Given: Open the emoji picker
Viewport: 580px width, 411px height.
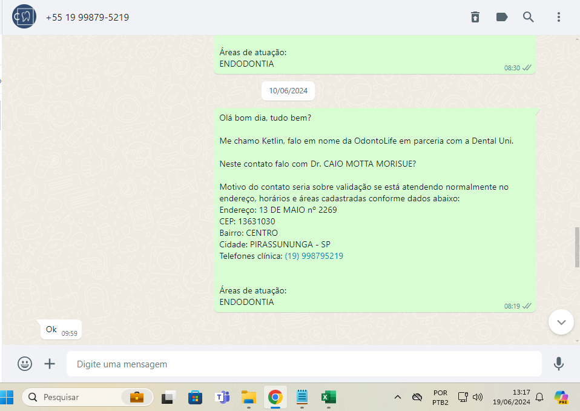Looking at the screenshot, I should [25, 364].
